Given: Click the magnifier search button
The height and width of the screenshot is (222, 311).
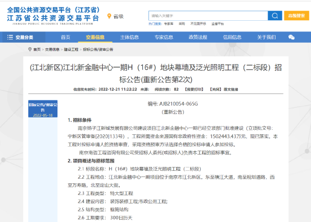Looking at the screenshot, I should click(275, 16).
